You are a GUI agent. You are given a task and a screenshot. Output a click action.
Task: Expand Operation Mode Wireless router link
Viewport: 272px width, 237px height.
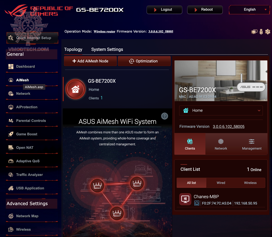point(104,31)
